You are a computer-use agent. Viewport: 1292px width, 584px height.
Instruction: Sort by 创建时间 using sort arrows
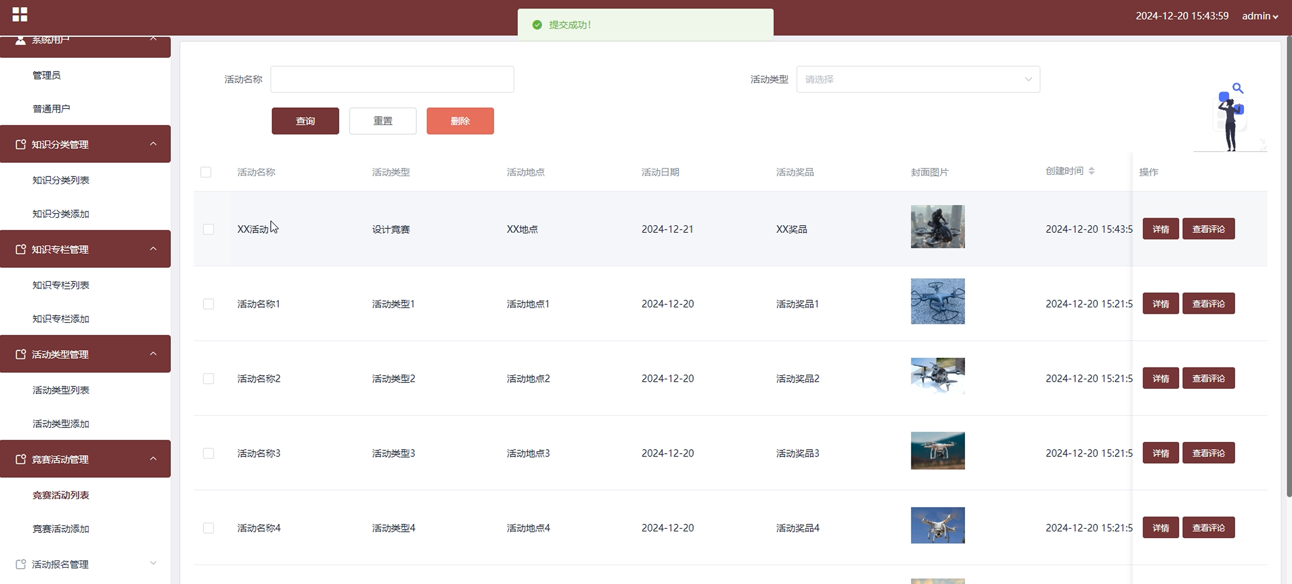click(1091, 171)
